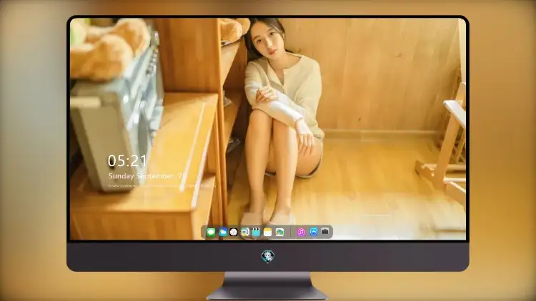Open the blue App Store icon
Screen dimensions: 536x301
tap(314, 232)
